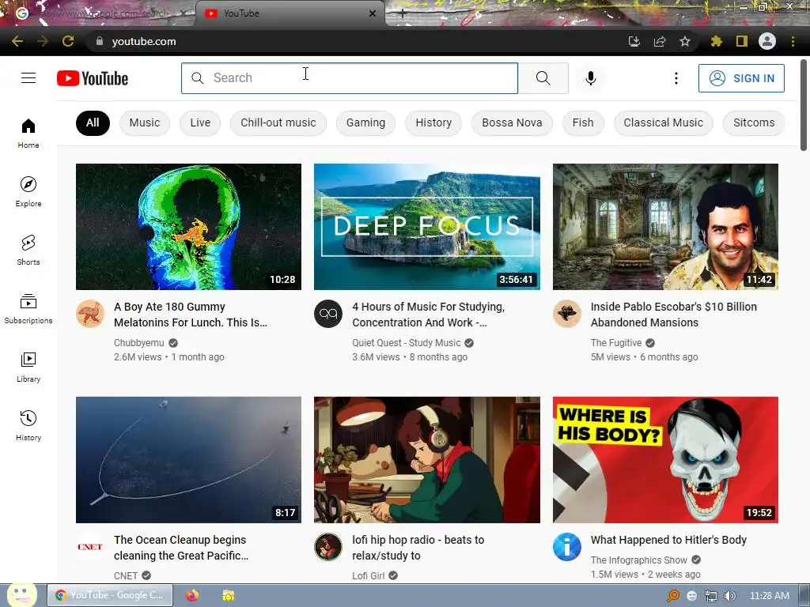
Task: Open The Fugitive channel avatar
Action: (566, 313)
